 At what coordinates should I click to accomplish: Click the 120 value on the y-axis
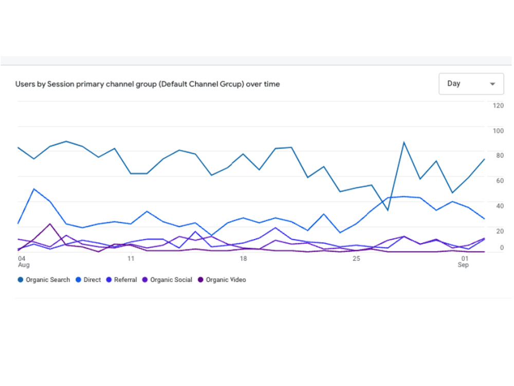[x=498, y=106]
